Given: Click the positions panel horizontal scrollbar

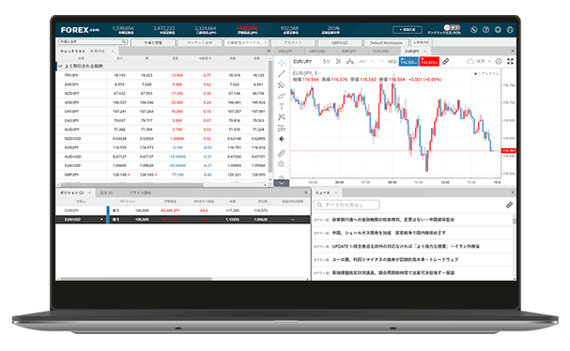Looking at the screenshot, I should (x=136, y=279).
